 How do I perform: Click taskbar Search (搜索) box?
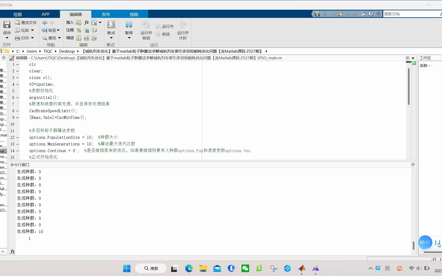[x=151, y=268]
